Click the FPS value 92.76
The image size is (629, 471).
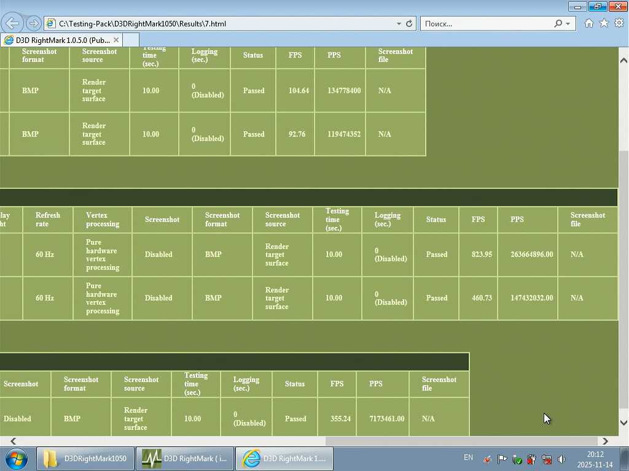coord(297,134)
